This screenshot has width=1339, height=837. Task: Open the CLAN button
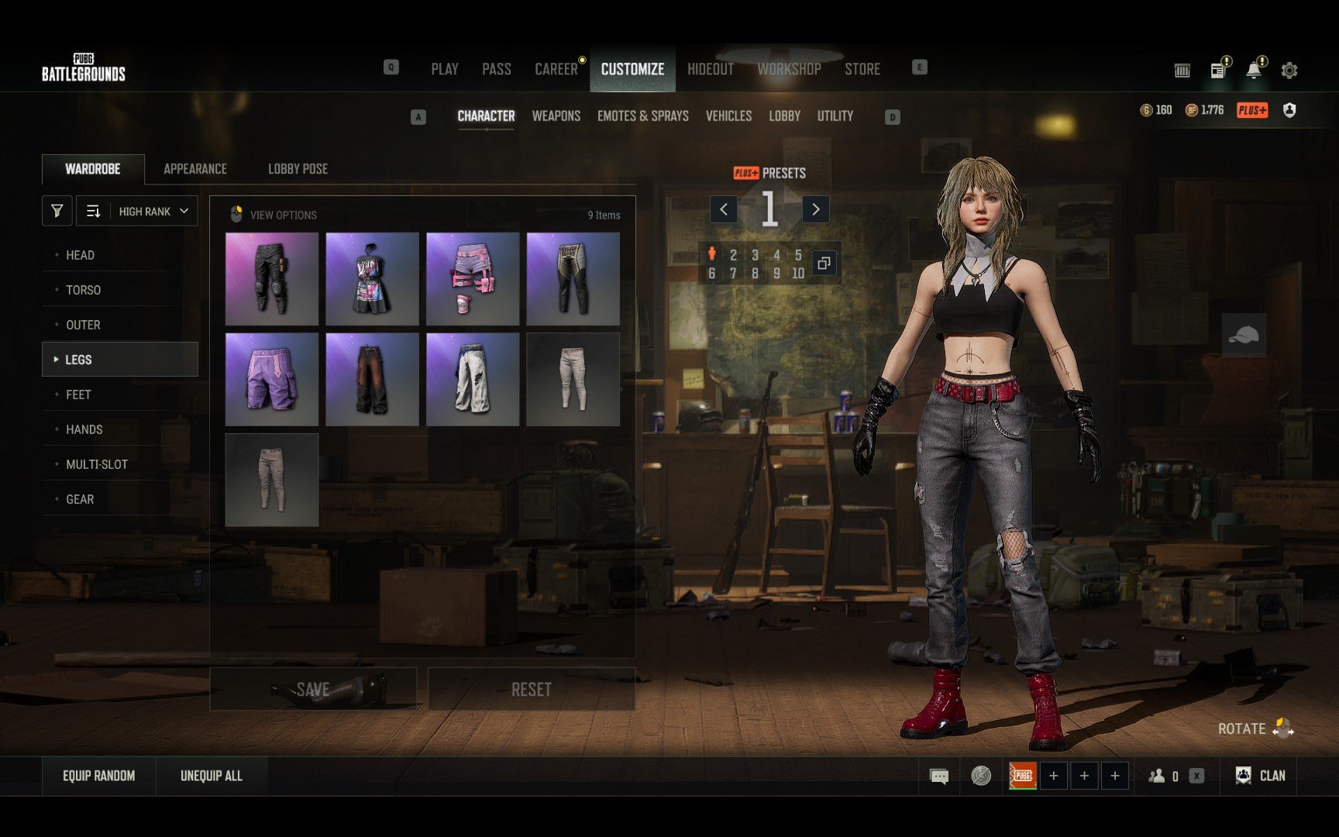pos(1260,776)
